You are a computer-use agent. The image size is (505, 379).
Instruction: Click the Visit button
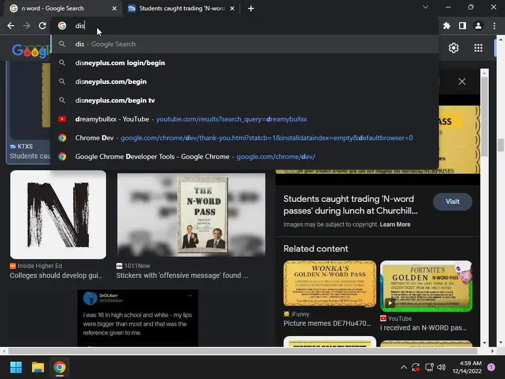point(453,201)
